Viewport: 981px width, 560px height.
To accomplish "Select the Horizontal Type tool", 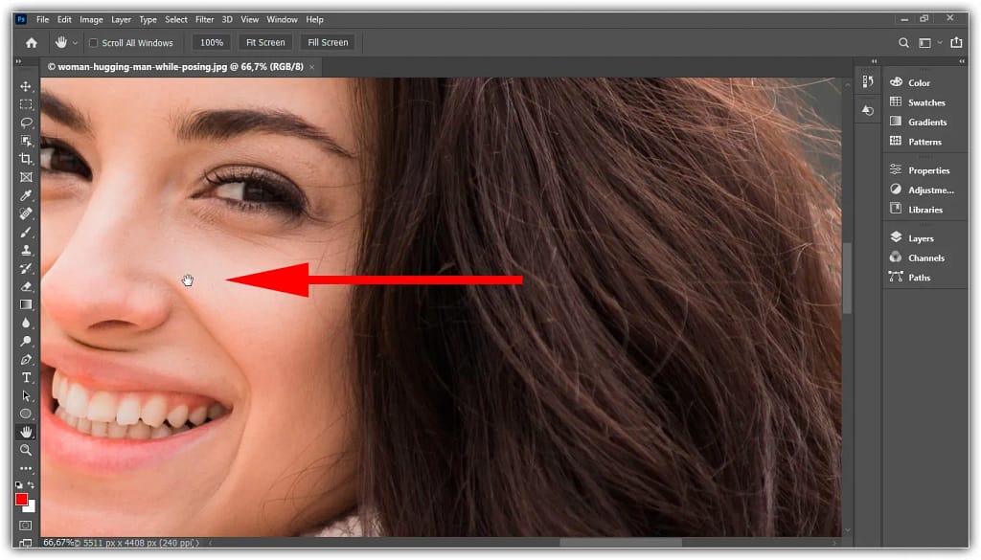I will [x=26, y=377].
